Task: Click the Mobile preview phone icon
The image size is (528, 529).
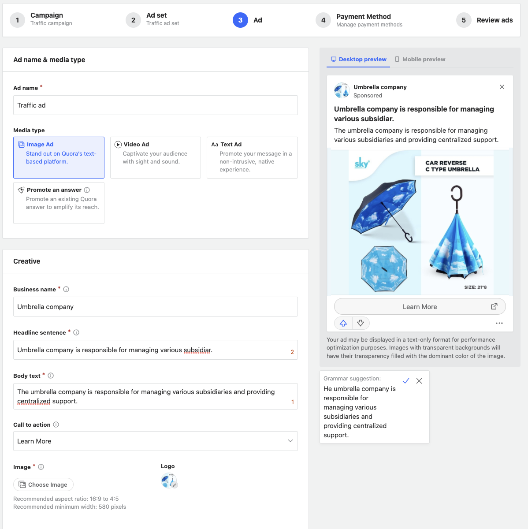Action: 397,59
